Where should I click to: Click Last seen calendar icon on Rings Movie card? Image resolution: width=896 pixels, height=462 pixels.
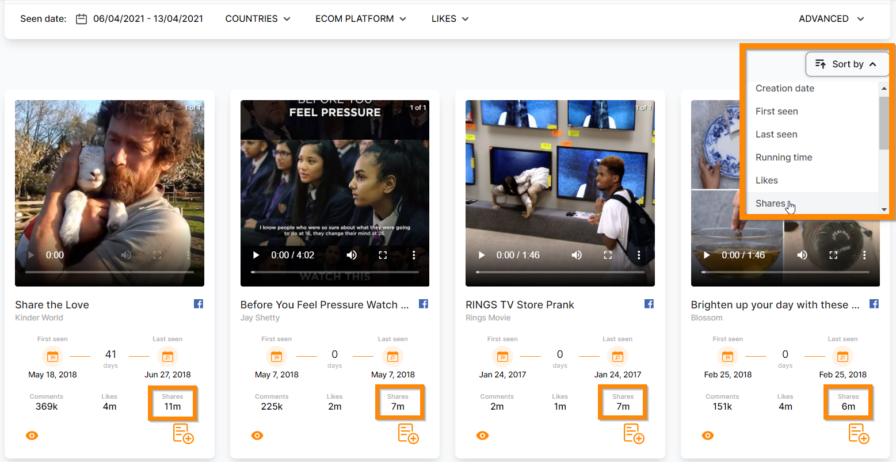617,357
